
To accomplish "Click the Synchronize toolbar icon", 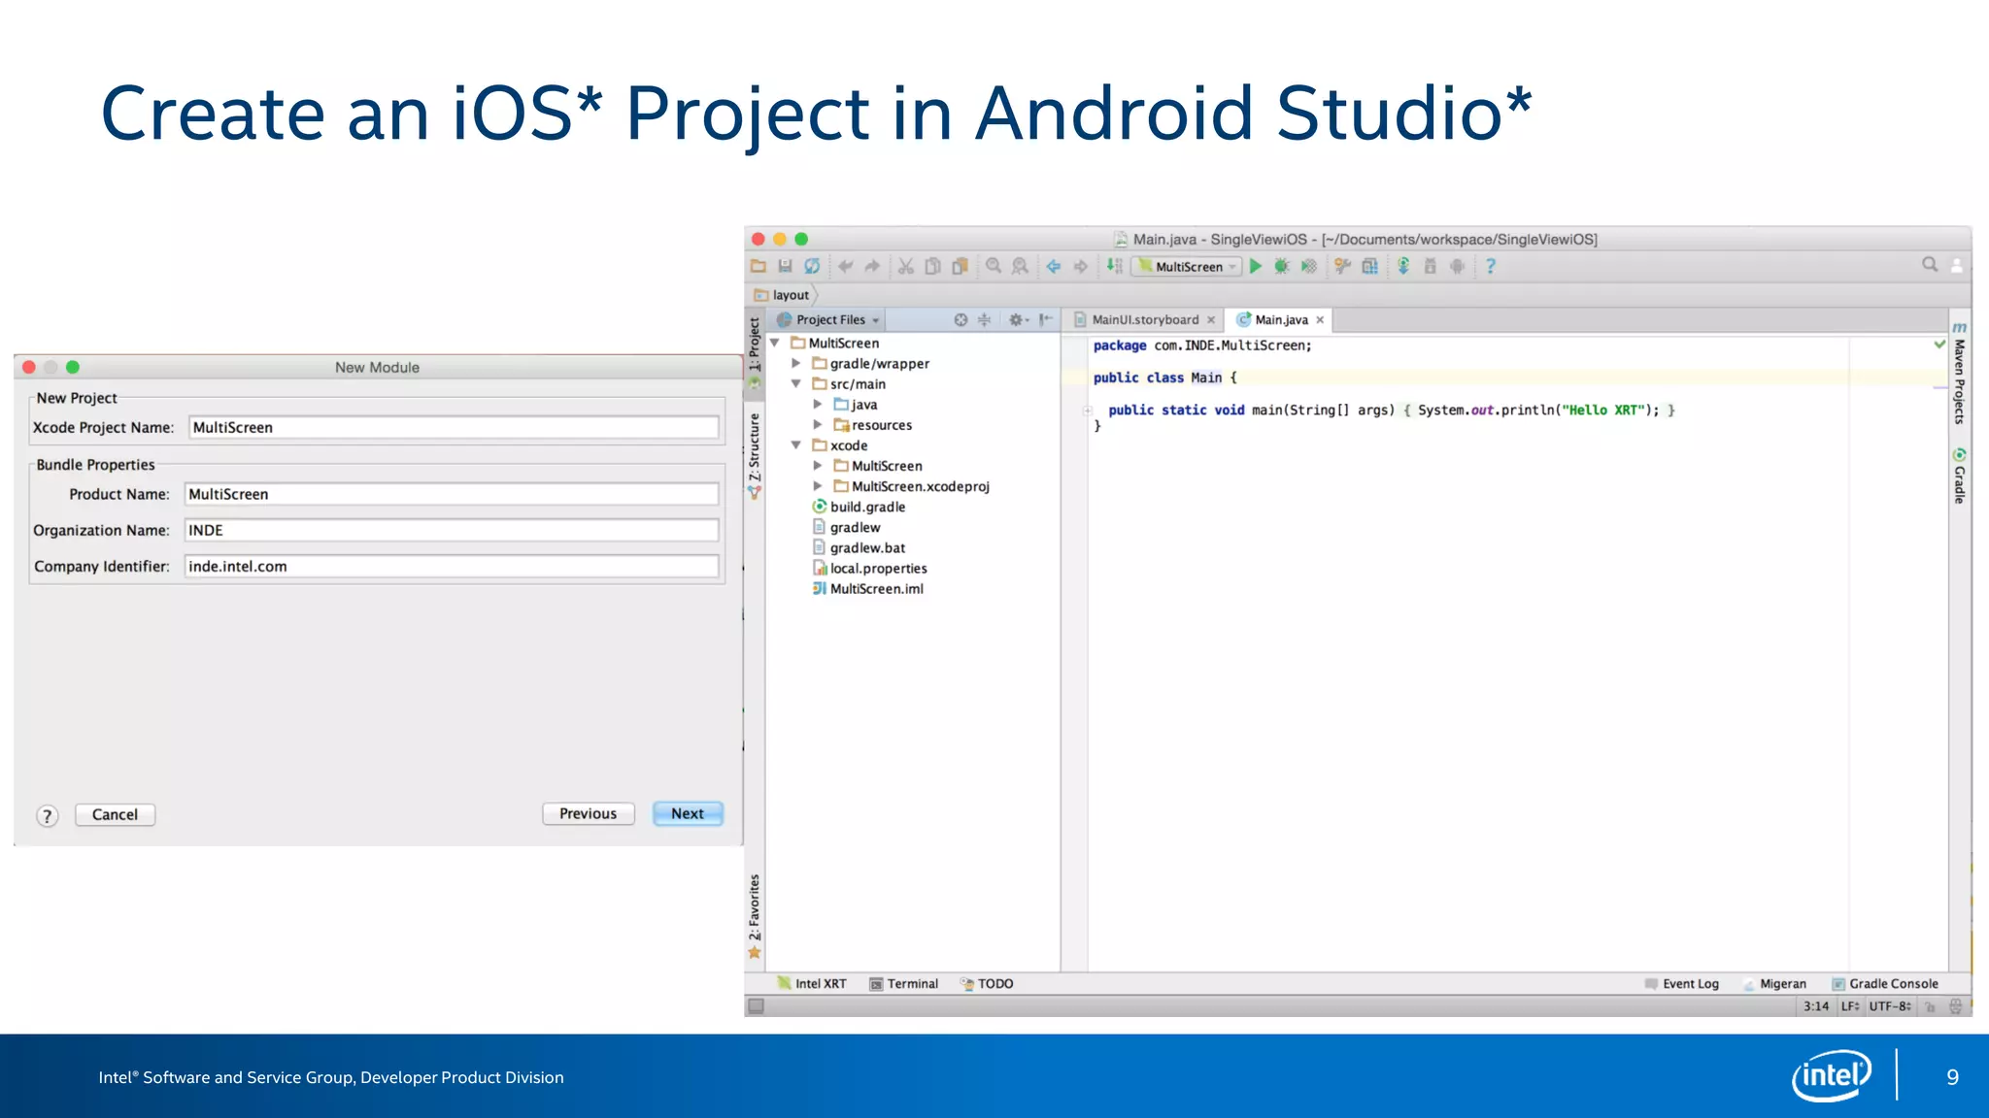I will (x=812, y=266).
